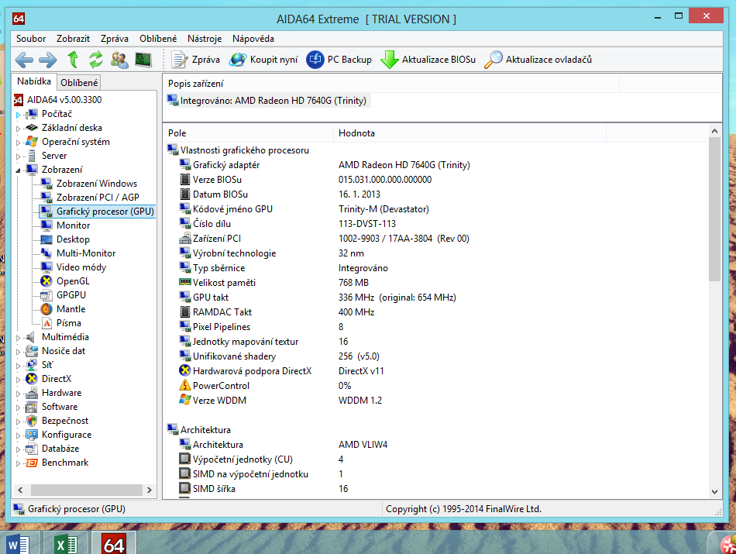The height and width of the screenshot is (554, 736).
Task: Click the Zpráva report button
Action: [196, 60]
